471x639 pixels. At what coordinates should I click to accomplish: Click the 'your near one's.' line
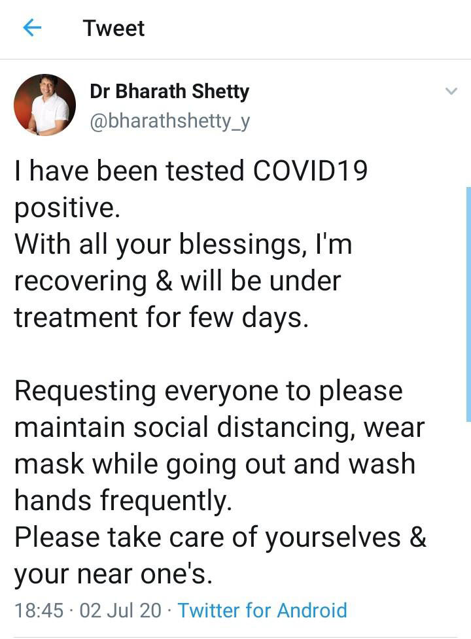click(x=113, y=574)
